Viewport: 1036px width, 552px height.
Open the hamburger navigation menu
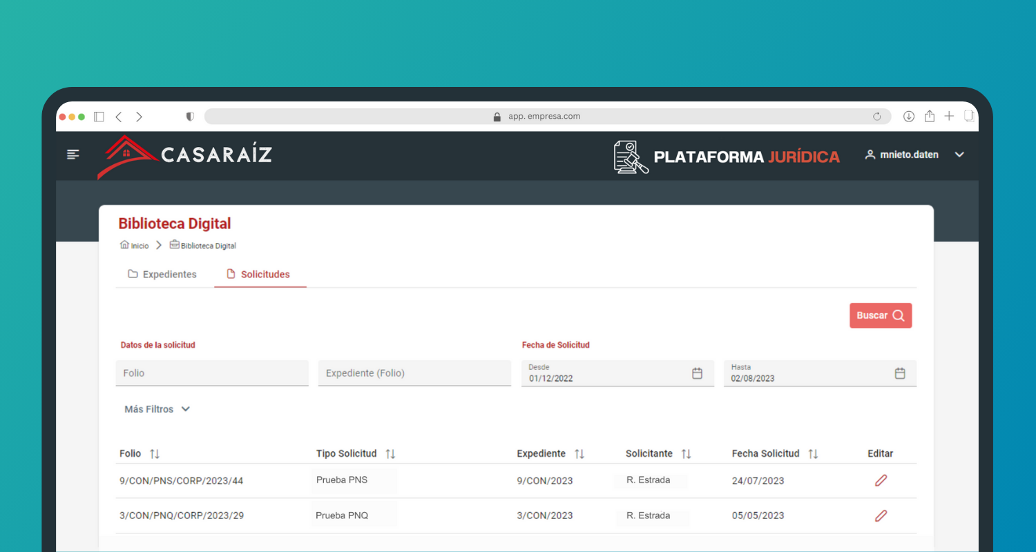[73, 155]
